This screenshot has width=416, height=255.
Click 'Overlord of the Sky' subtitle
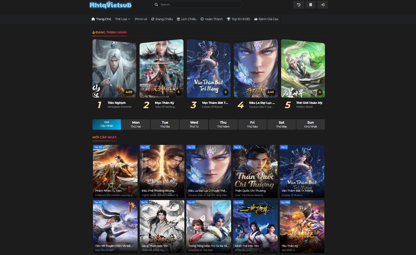[x=153, y=250]
